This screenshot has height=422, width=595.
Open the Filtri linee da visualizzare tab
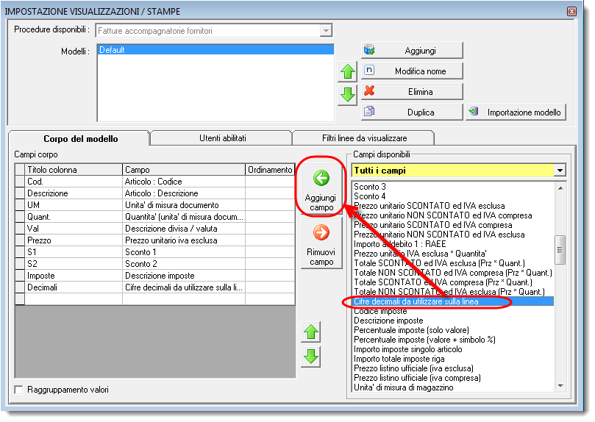click(364, 138)
